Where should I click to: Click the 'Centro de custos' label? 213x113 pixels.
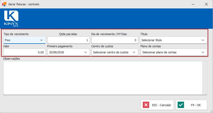(102, 46)
